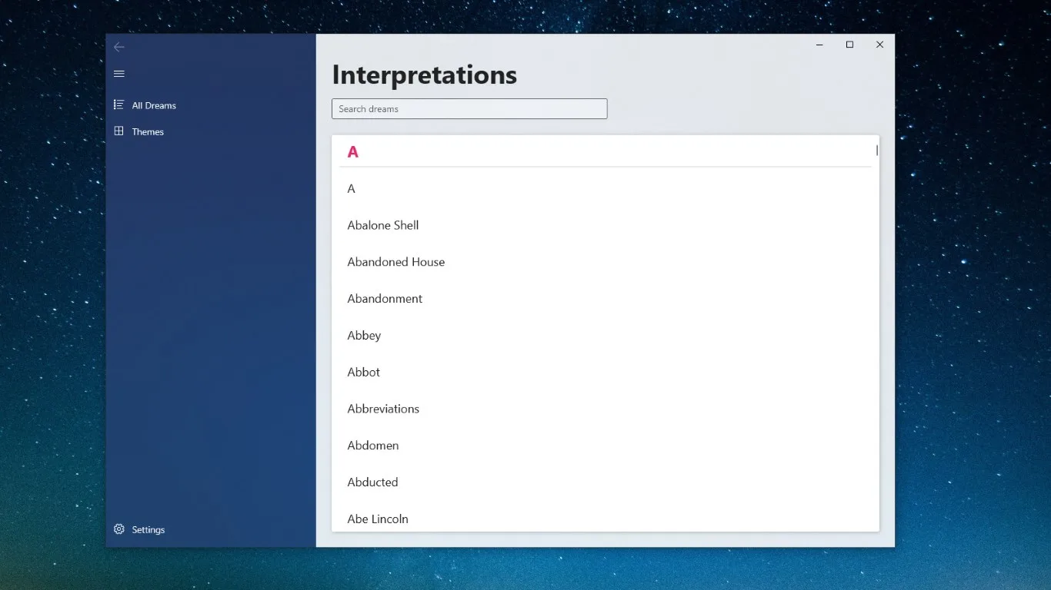
Task: Click the dream list scrollbar thumb
Action: click(x=877, y=150)
